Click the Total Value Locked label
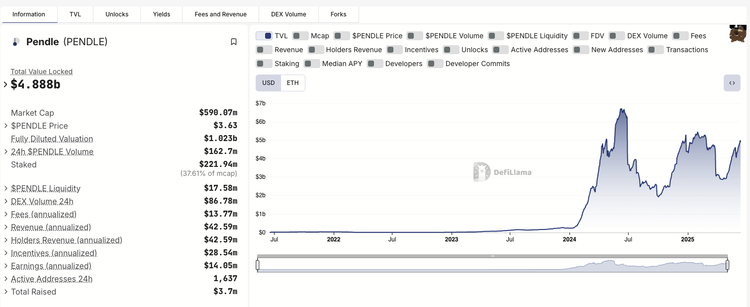750x307 pixels. 42,72
